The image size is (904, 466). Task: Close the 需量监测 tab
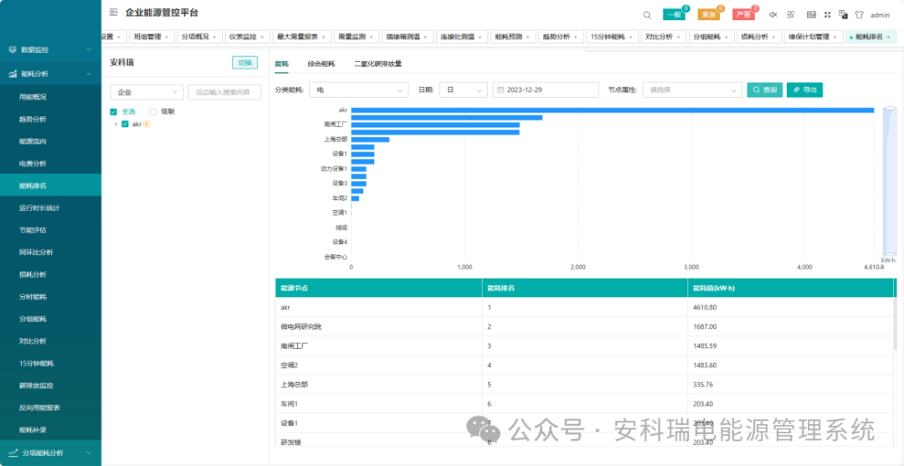click(x=372, y=37)
